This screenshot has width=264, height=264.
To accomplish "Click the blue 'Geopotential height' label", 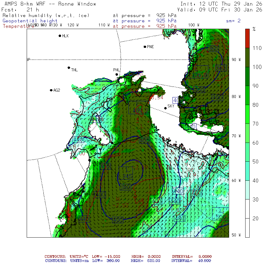I will 30,21.
